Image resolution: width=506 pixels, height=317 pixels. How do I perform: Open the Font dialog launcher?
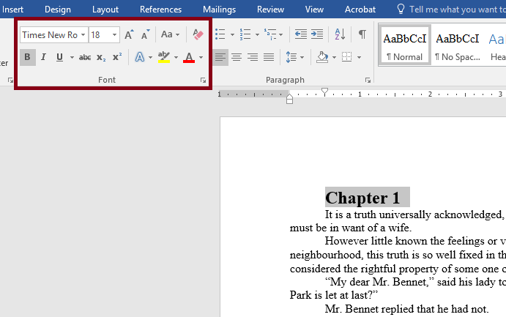pos(203,80)
